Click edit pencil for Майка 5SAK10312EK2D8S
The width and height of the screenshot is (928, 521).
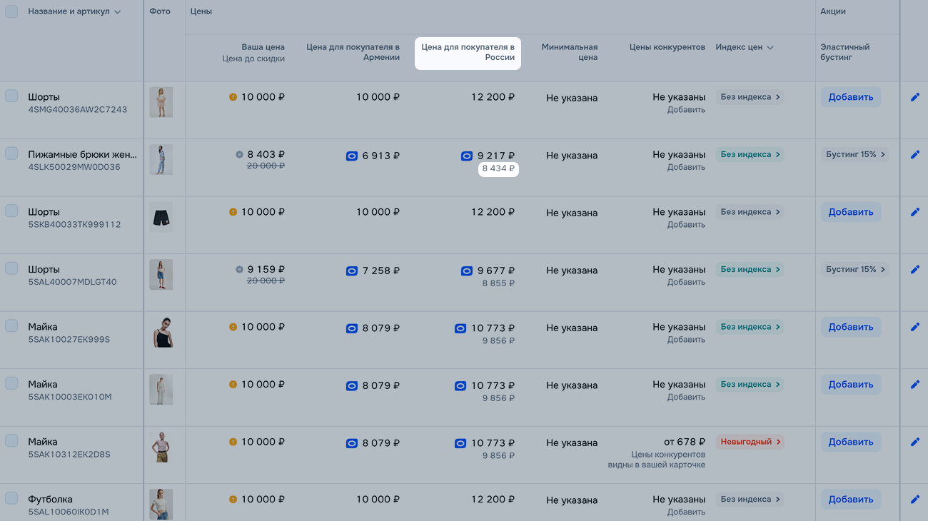point(914,442)
